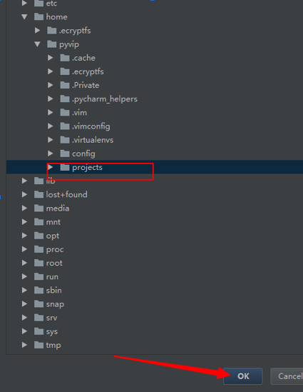Viewport: 303px width, 392px height.
Task: Select the media folder icon
Action: tap(38, 208)
